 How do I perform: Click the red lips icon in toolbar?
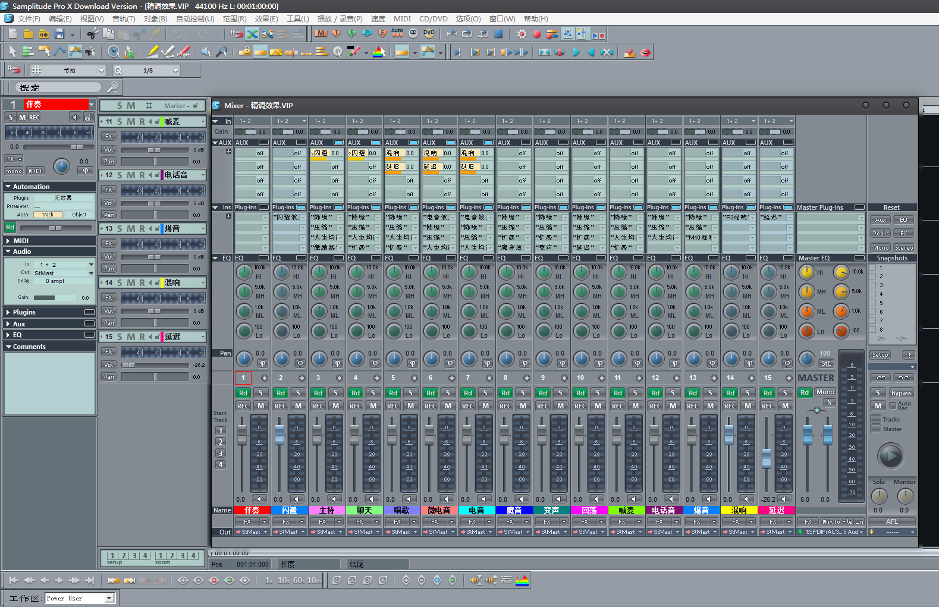pyautogui.click(x=645, y=52)
